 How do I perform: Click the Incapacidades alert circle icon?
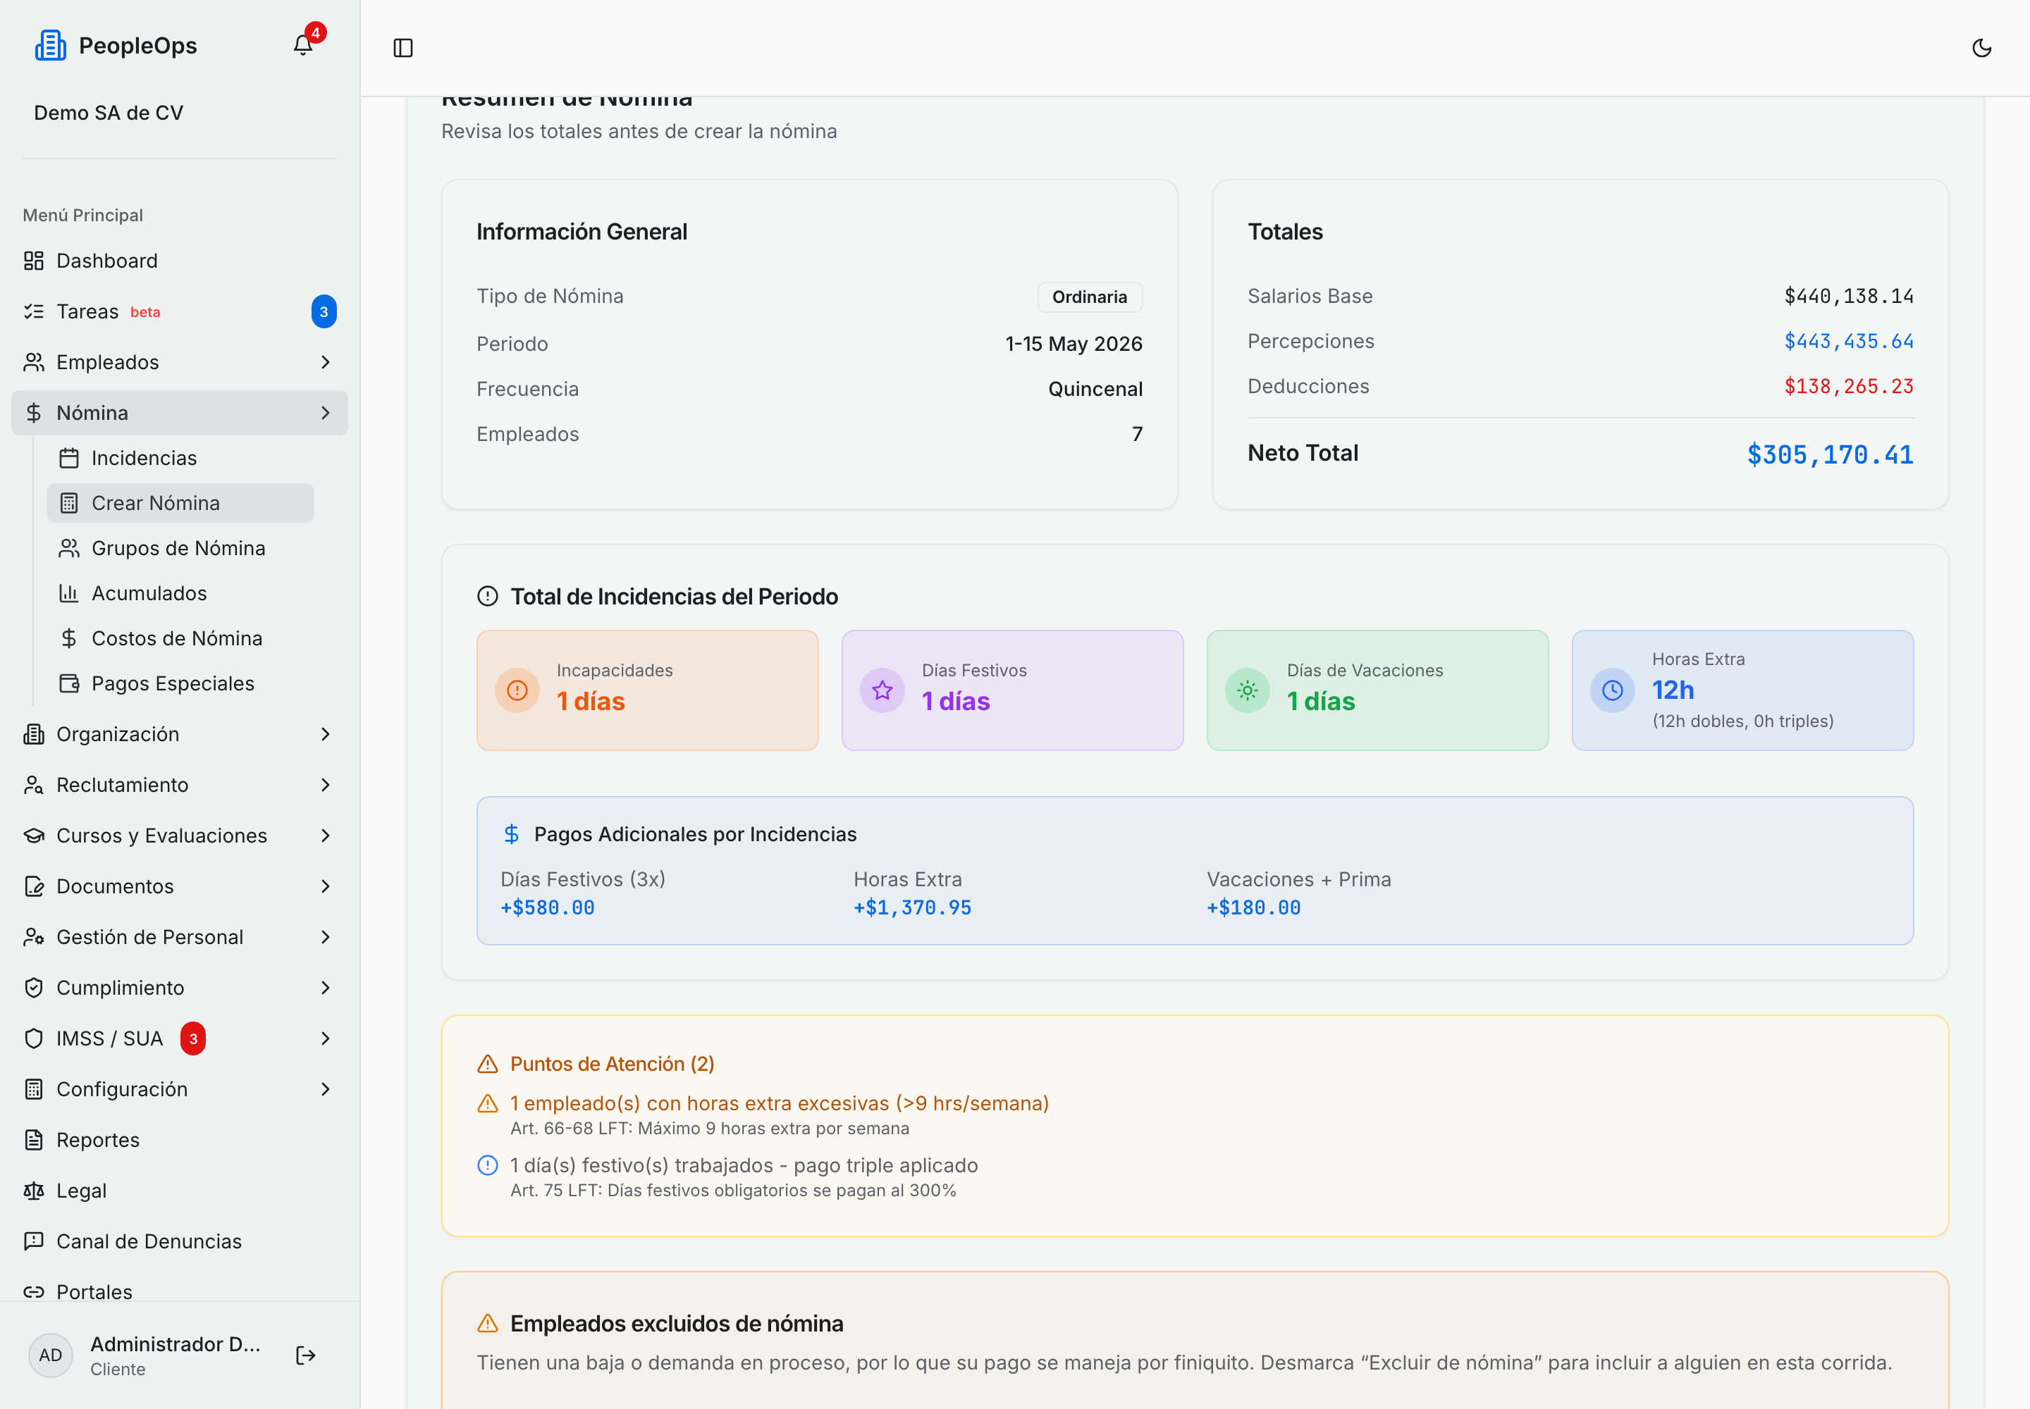click(517, 690)
